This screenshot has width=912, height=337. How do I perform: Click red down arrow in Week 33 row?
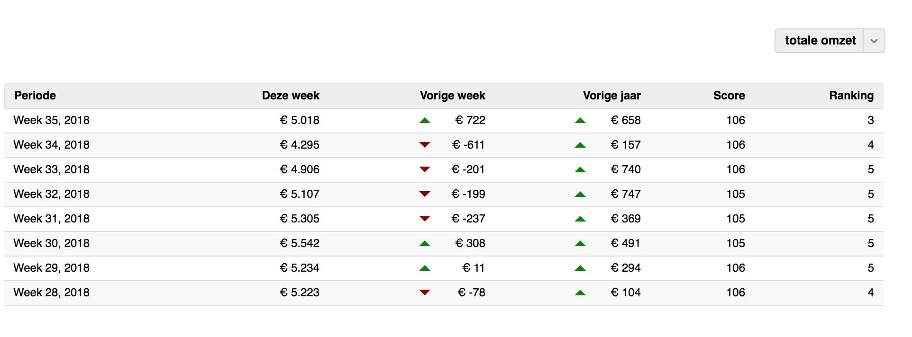425,169
